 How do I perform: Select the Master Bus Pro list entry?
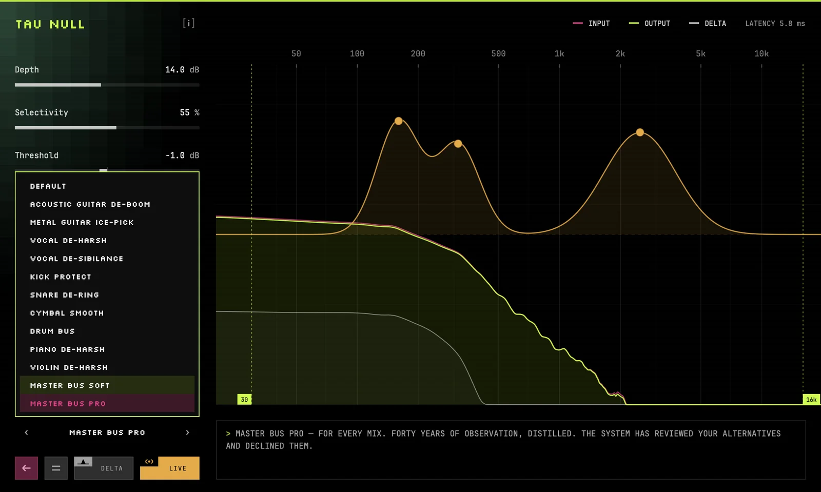pos(107,403)
